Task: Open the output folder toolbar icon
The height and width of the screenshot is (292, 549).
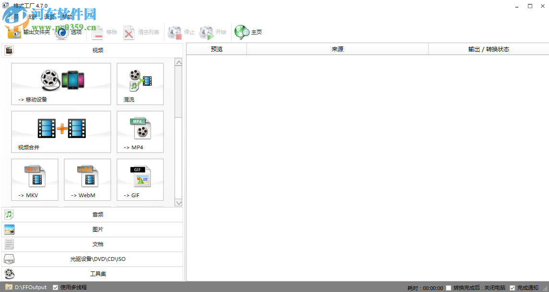Action: (14, 32)
